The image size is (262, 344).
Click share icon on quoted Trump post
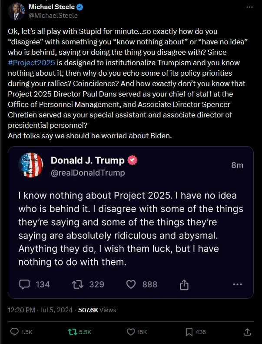pos(184,284)
